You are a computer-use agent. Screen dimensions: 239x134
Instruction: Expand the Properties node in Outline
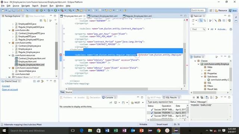click(x=202, y=73)
